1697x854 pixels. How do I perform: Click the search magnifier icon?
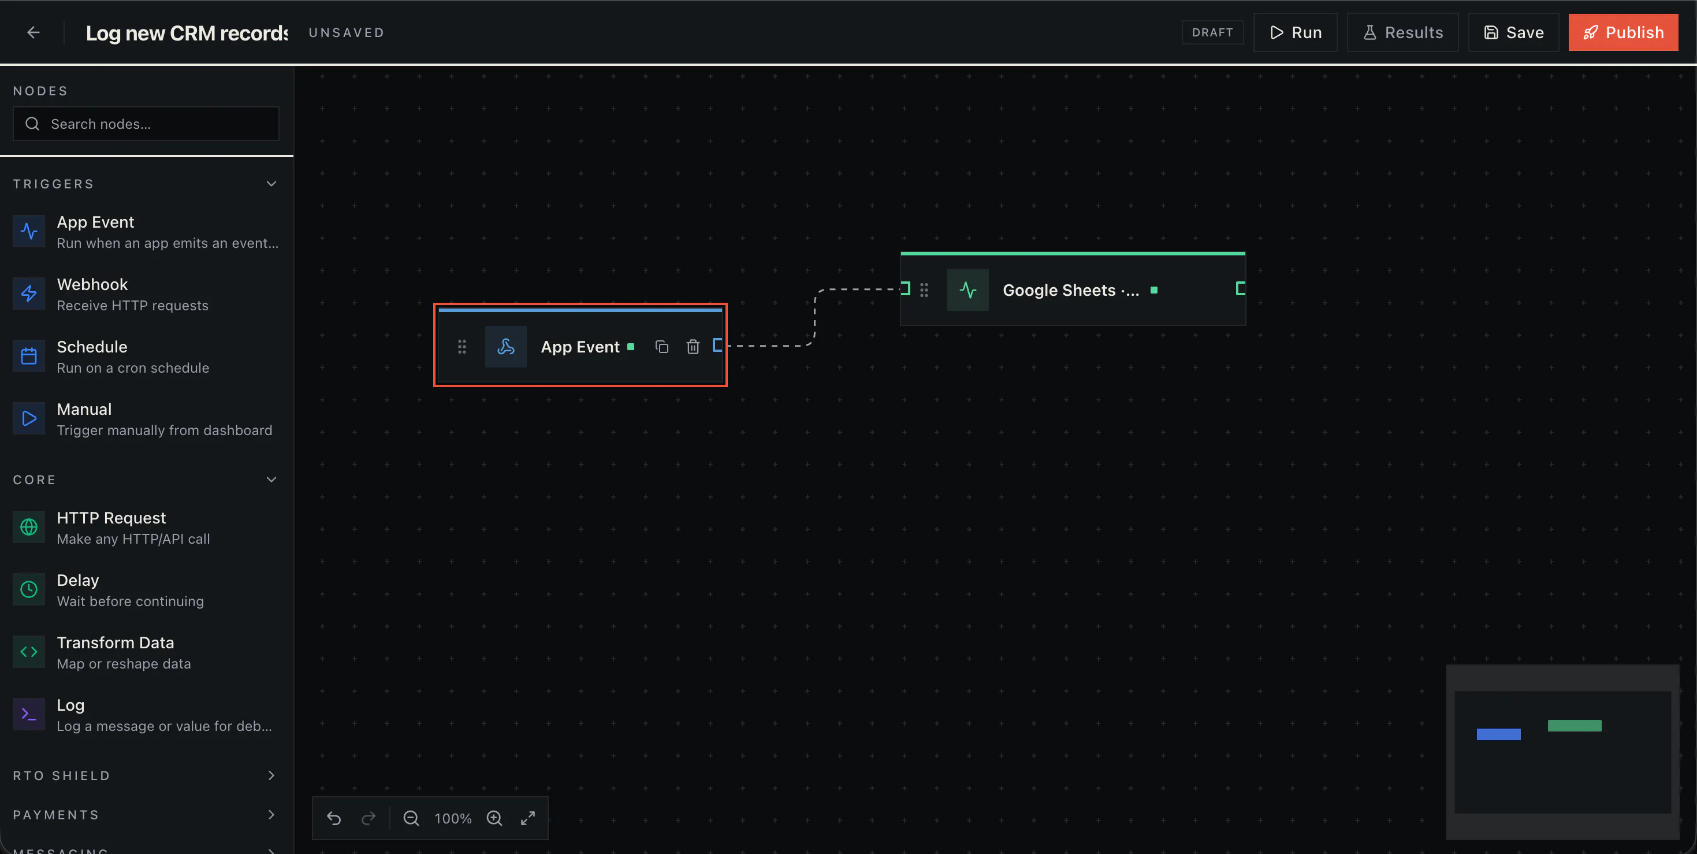click(32, 124)
